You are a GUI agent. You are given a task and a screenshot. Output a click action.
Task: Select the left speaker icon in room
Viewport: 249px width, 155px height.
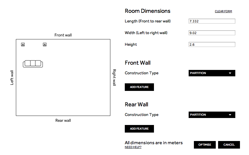pyautogui.click(x=23, y=45)
